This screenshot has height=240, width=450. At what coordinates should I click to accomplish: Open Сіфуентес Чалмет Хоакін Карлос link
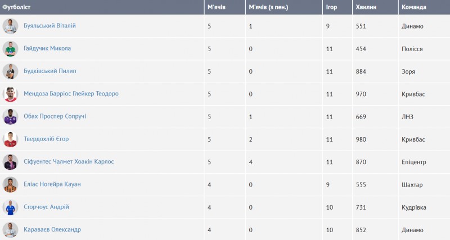point(69,161)
